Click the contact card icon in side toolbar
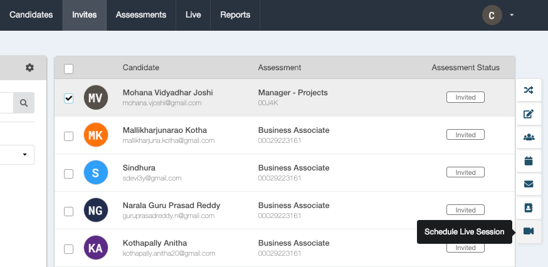Viewport: 548px width, 267px height. (529, 208)
